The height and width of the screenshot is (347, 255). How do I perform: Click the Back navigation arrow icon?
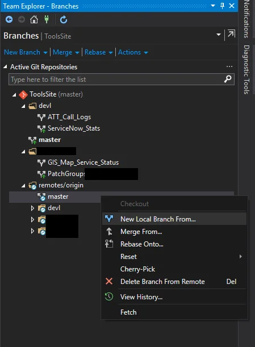(9, 19)
